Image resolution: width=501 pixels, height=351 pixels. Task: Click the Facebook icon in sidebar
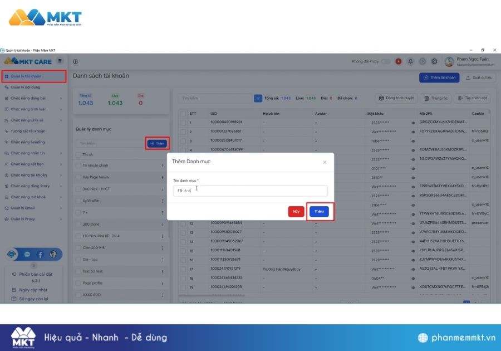coord(40,254)
